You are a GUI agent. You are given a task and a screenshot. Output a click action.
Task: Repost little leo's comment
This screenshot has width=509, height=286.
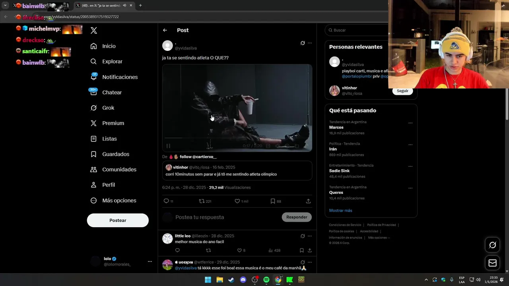point(208,250)
